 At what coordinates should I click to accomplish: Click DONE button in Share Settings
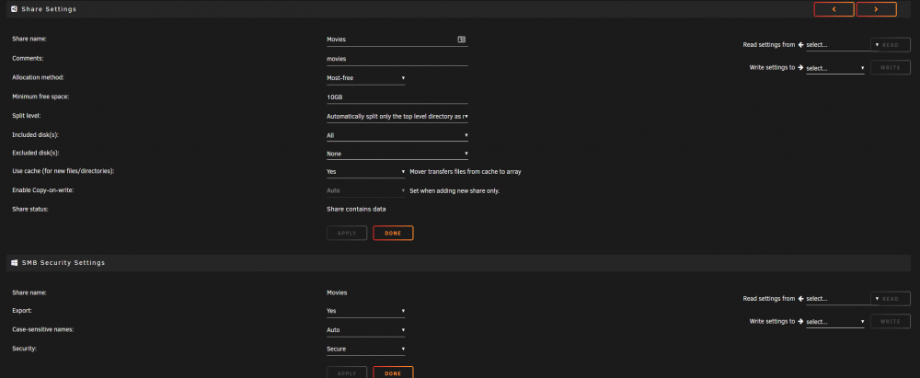pos(393,233)
